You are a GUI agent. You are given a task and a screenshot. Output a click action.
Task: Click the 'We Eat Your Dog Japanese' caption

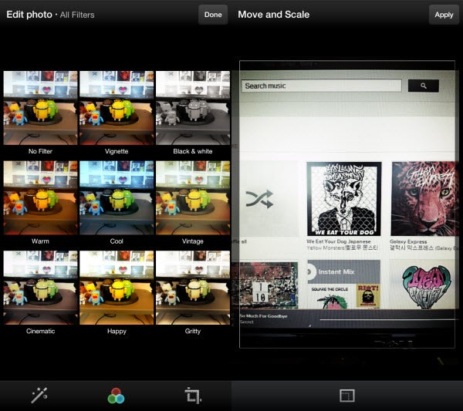(x=339, y=241)
